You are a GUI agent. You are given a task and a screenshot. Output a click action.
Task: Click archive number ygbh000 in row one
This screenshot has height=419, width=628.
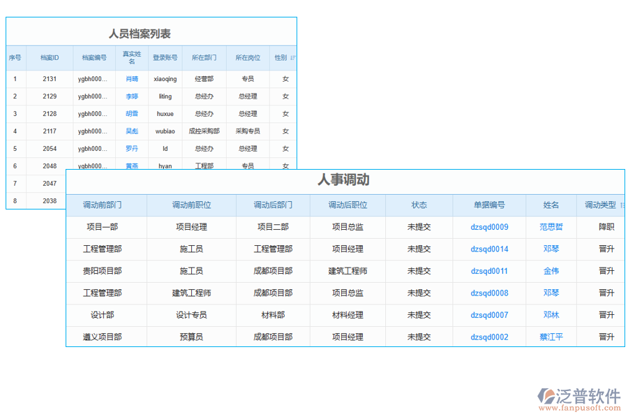coord(93,78)
